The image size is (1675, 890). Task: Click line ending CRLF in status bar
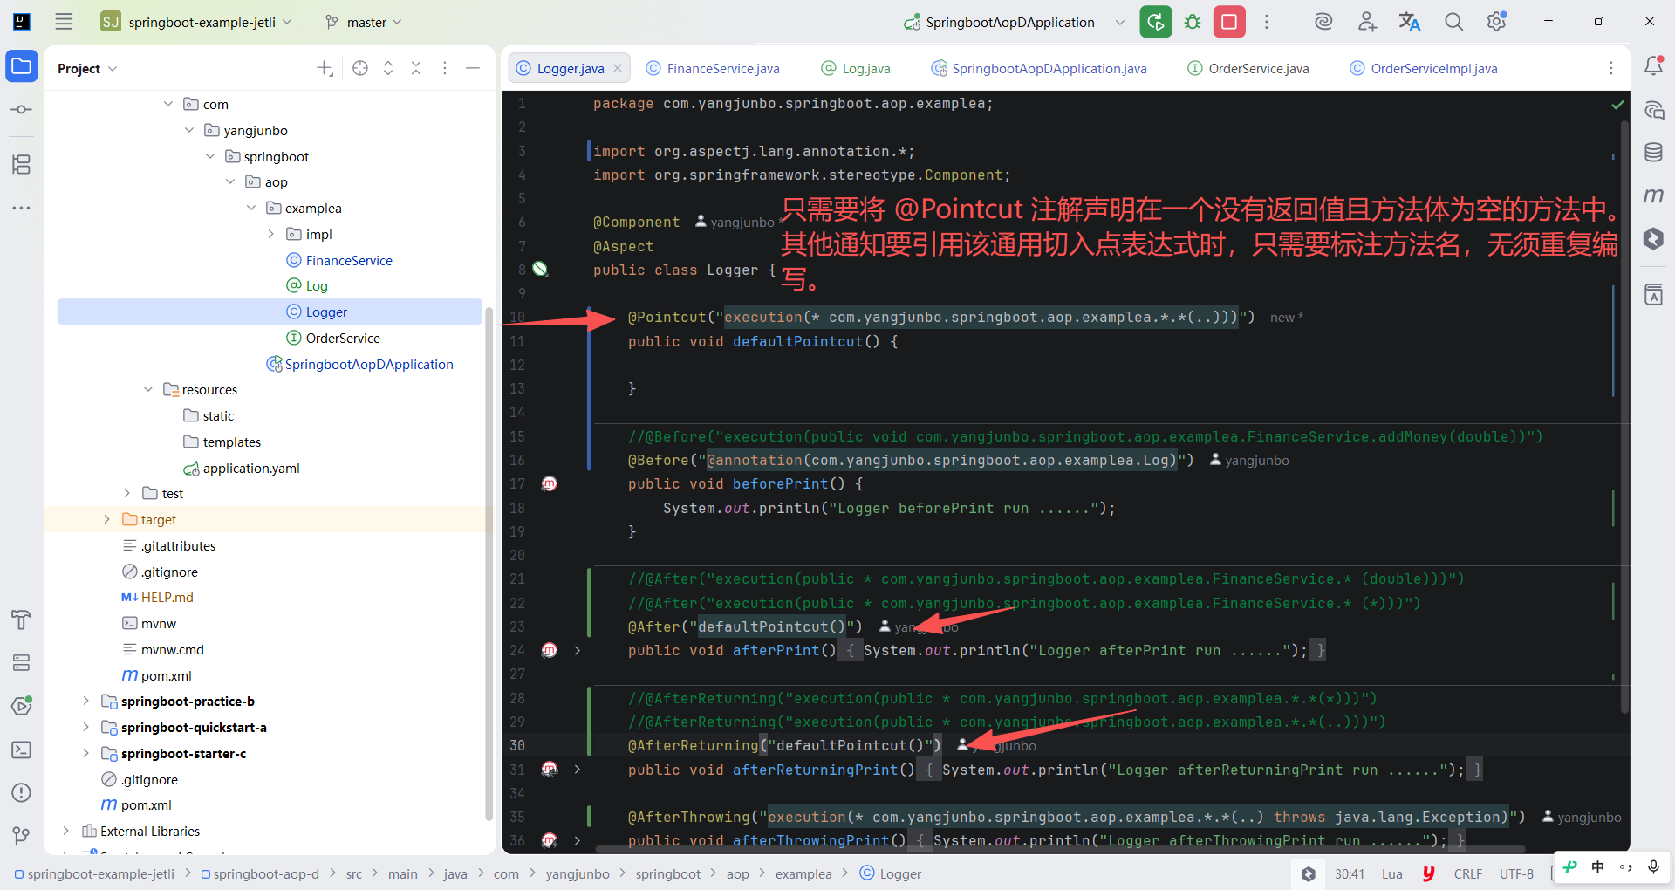pyautogui.click(x=1468, y=873)
